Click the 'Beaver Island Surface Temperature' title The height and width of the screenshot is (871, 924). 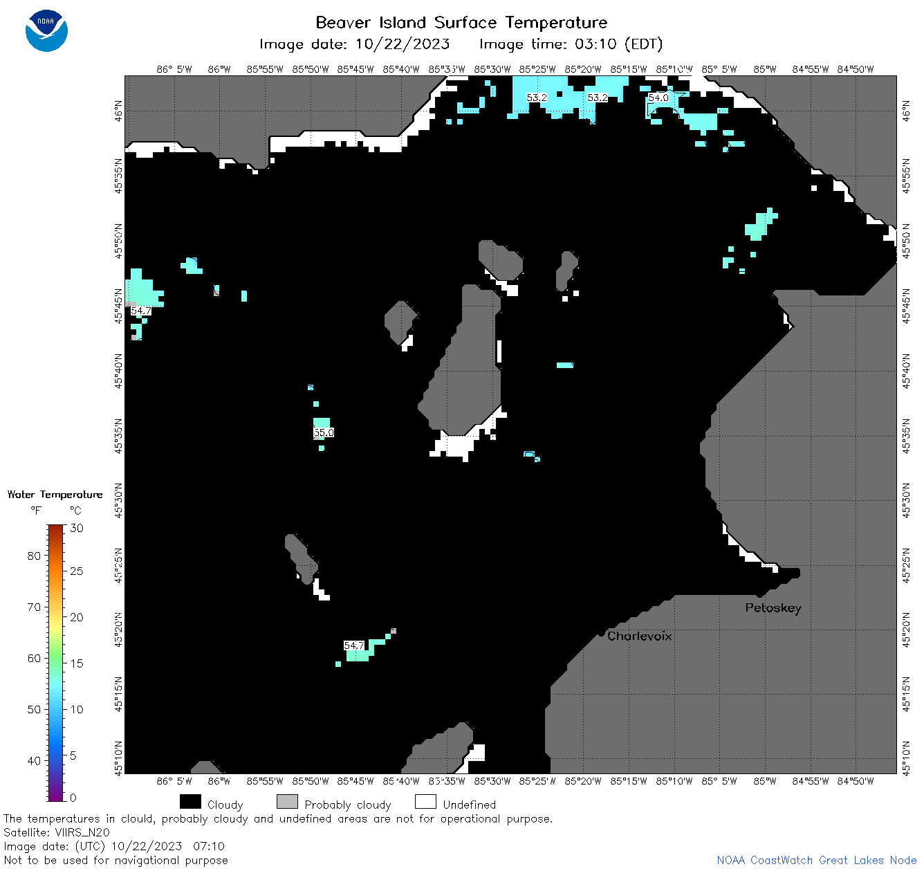click(461, 22)
